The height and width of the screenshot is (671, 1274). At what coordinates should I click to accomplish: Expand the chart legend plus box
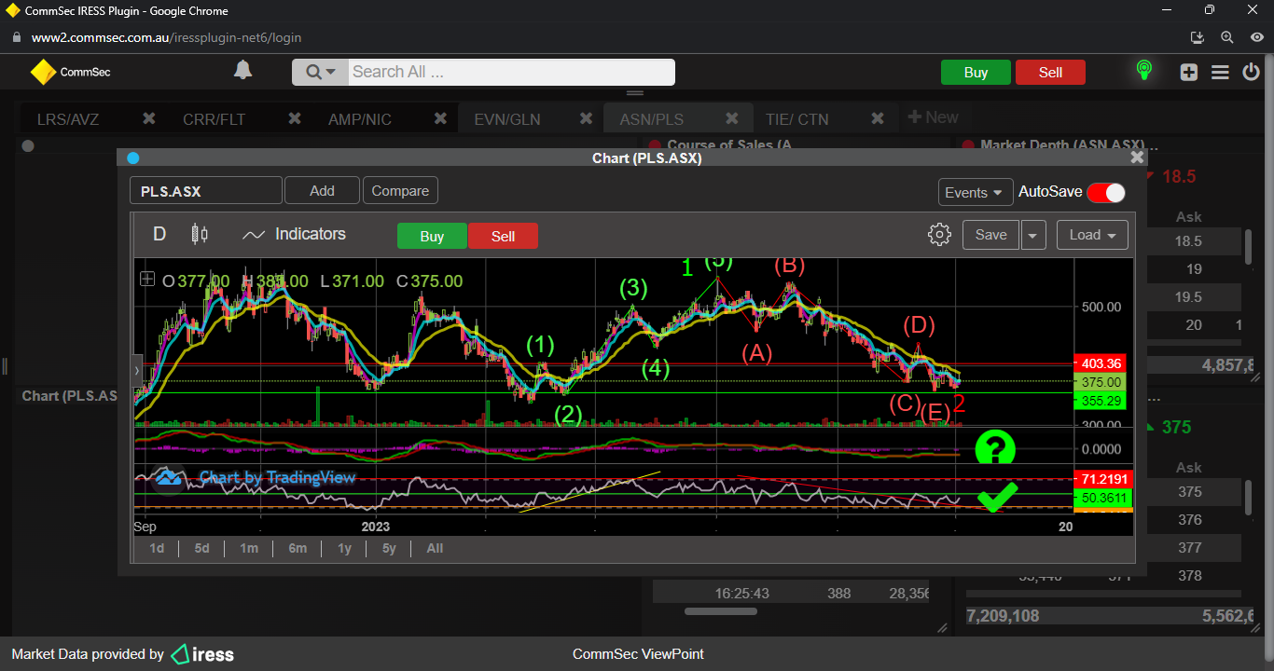[147, 279]
